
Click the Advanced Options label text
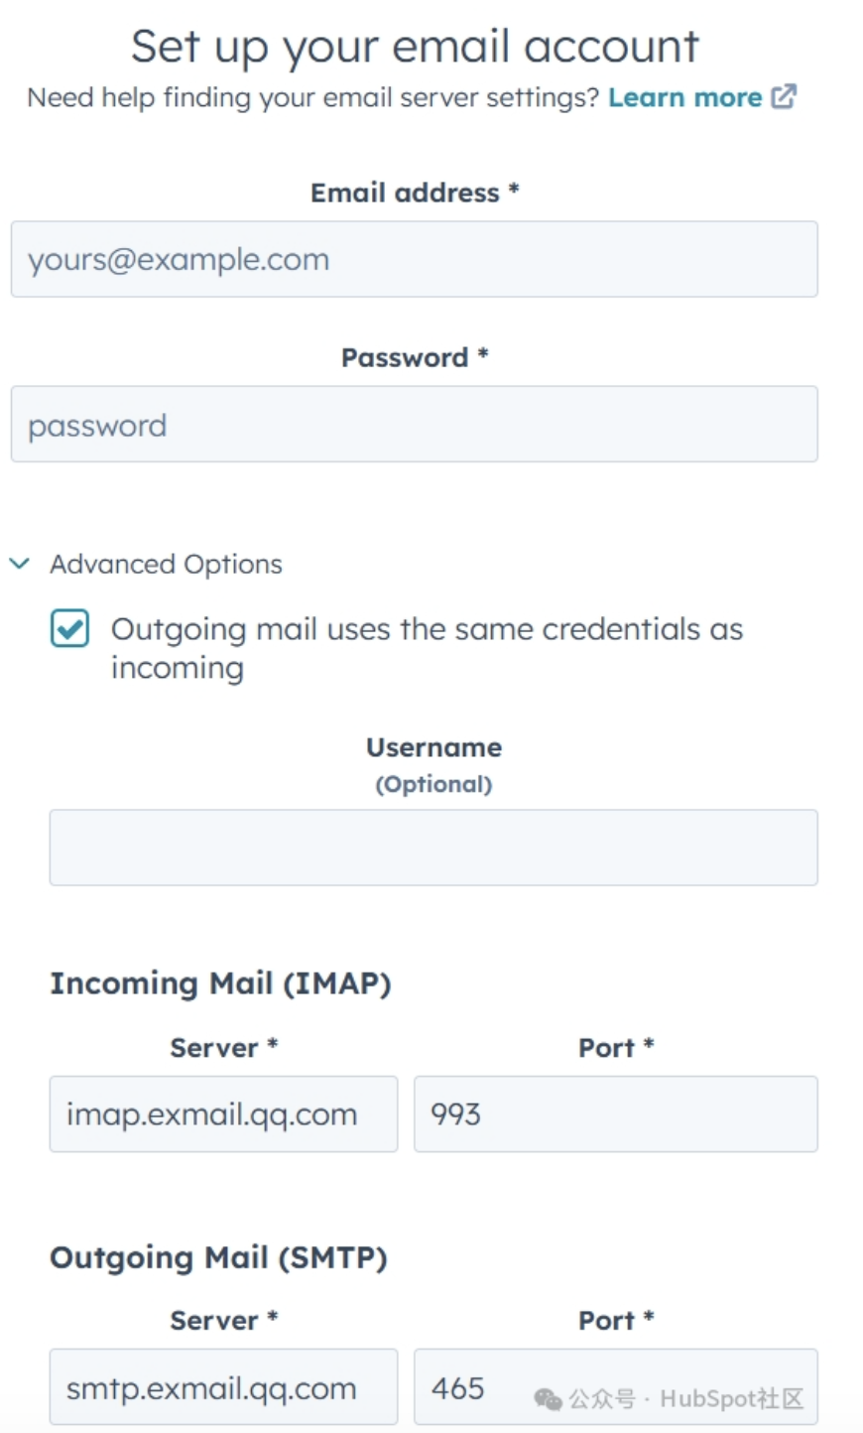[x=166, y=564]
